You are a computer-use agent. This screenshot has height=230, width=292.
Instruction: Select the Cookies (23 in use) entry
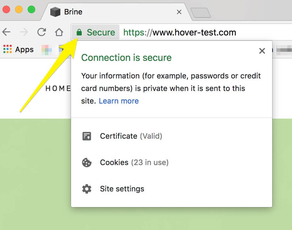[x=134, y=162]
